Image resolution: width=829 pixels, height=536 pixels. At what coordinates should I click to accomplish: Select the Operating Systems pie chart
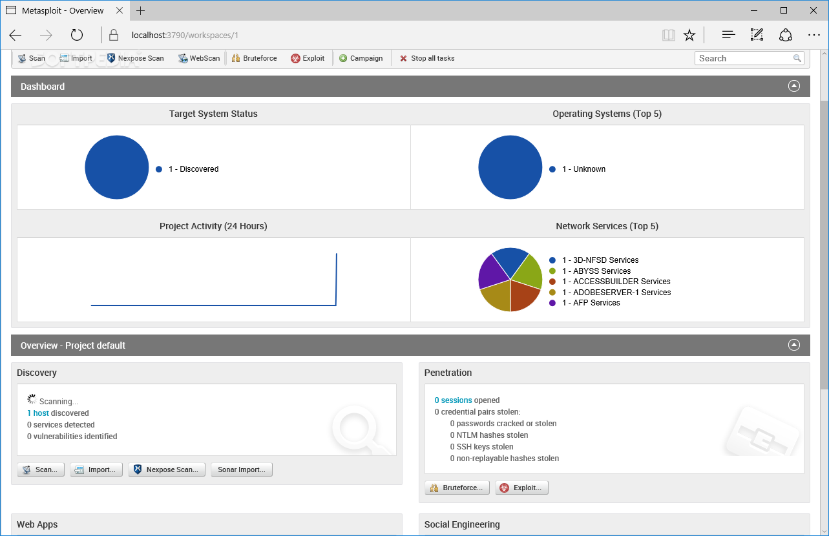click(x=510, y=167)
